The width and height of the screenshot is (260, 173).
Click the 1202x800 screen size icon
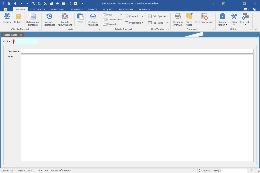(x=198, y=170)
